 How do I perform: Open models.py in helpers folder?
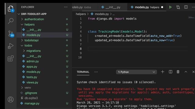[33, 35]
